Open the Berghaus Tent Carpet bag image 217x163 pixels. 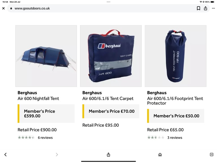(x=111, y=56)
